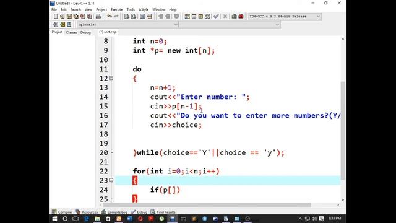Click the Profile Analysis chart icon
Image resolution: width=396 pixels, height=223 pixels.
click(235, 17)
